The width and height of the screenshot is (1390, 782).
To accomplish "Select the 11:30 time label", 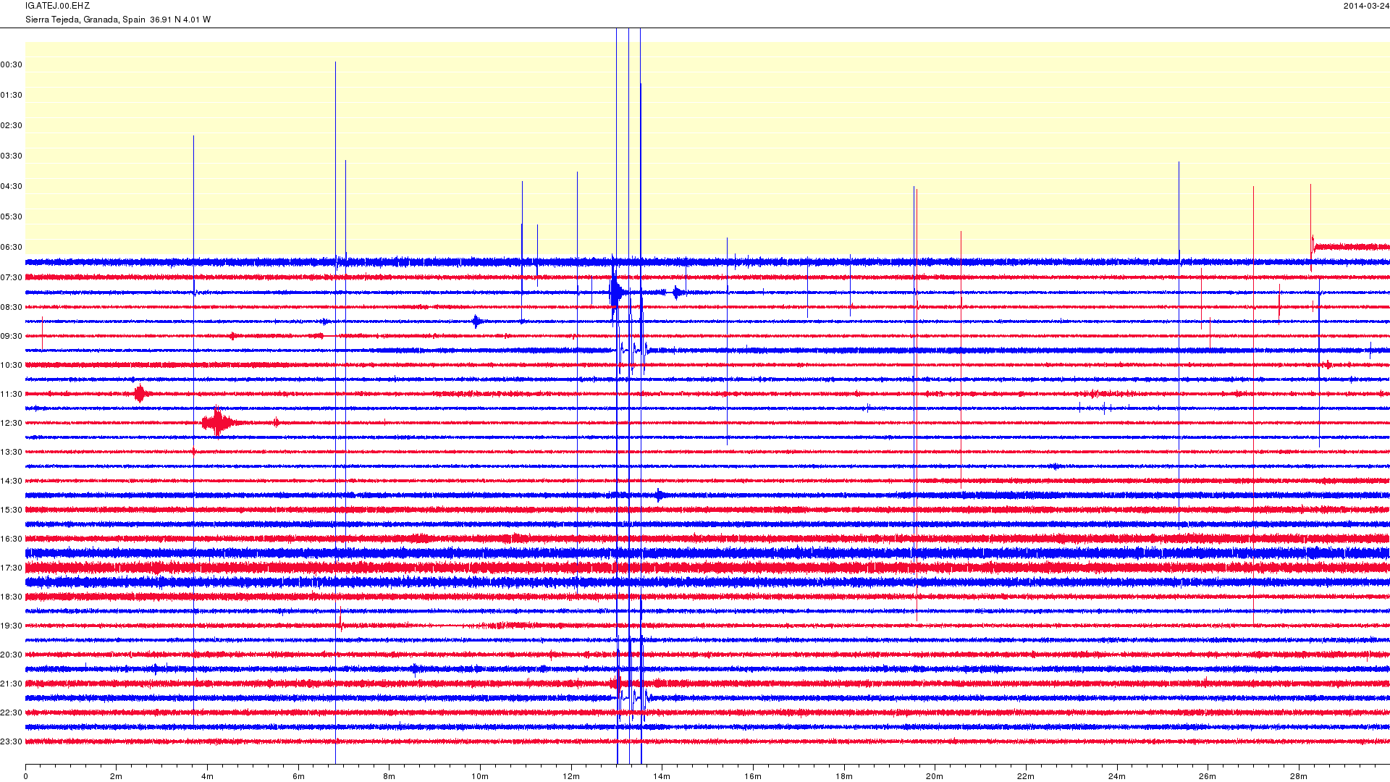I will (12, 394).
